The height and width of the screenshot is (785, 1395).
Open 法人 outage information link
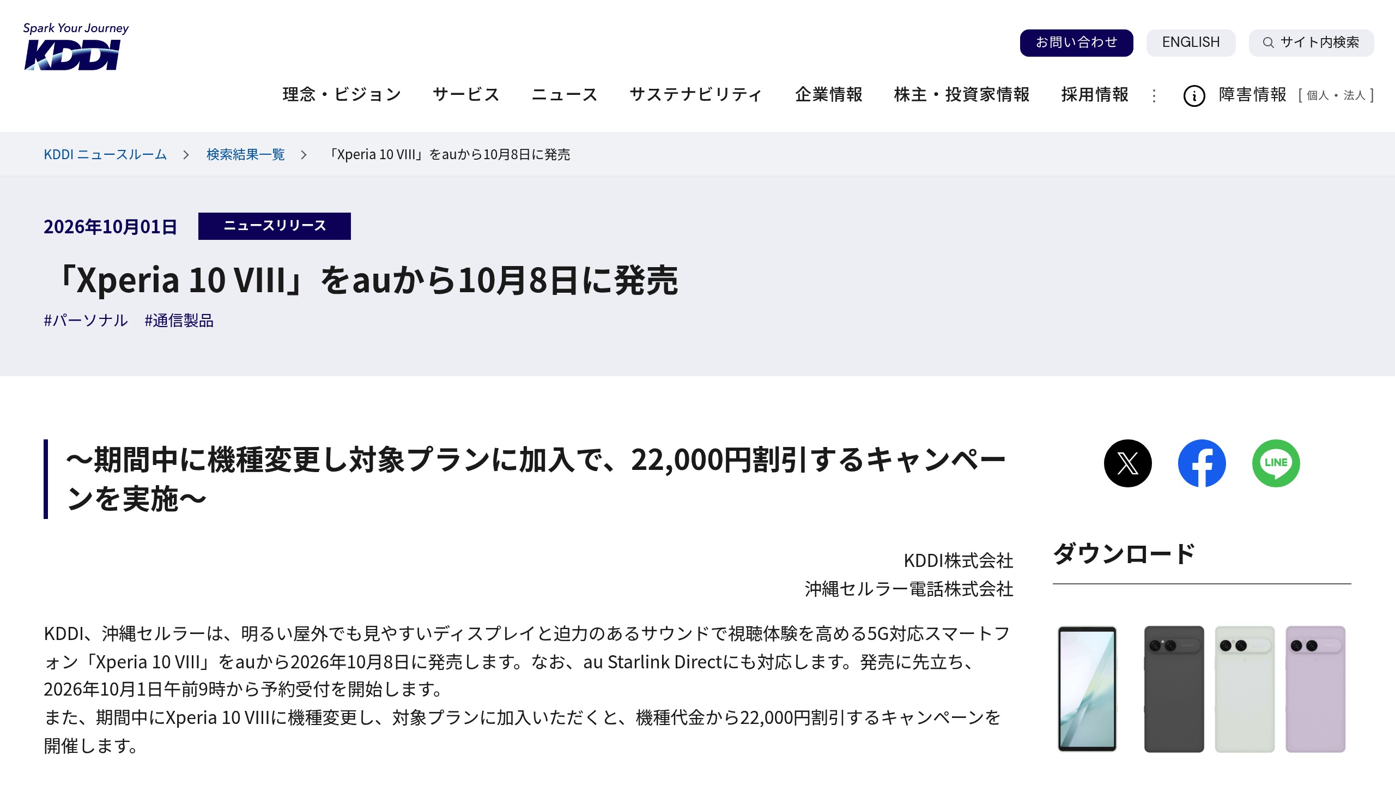pyautogui.click(x=1354, y=95)
